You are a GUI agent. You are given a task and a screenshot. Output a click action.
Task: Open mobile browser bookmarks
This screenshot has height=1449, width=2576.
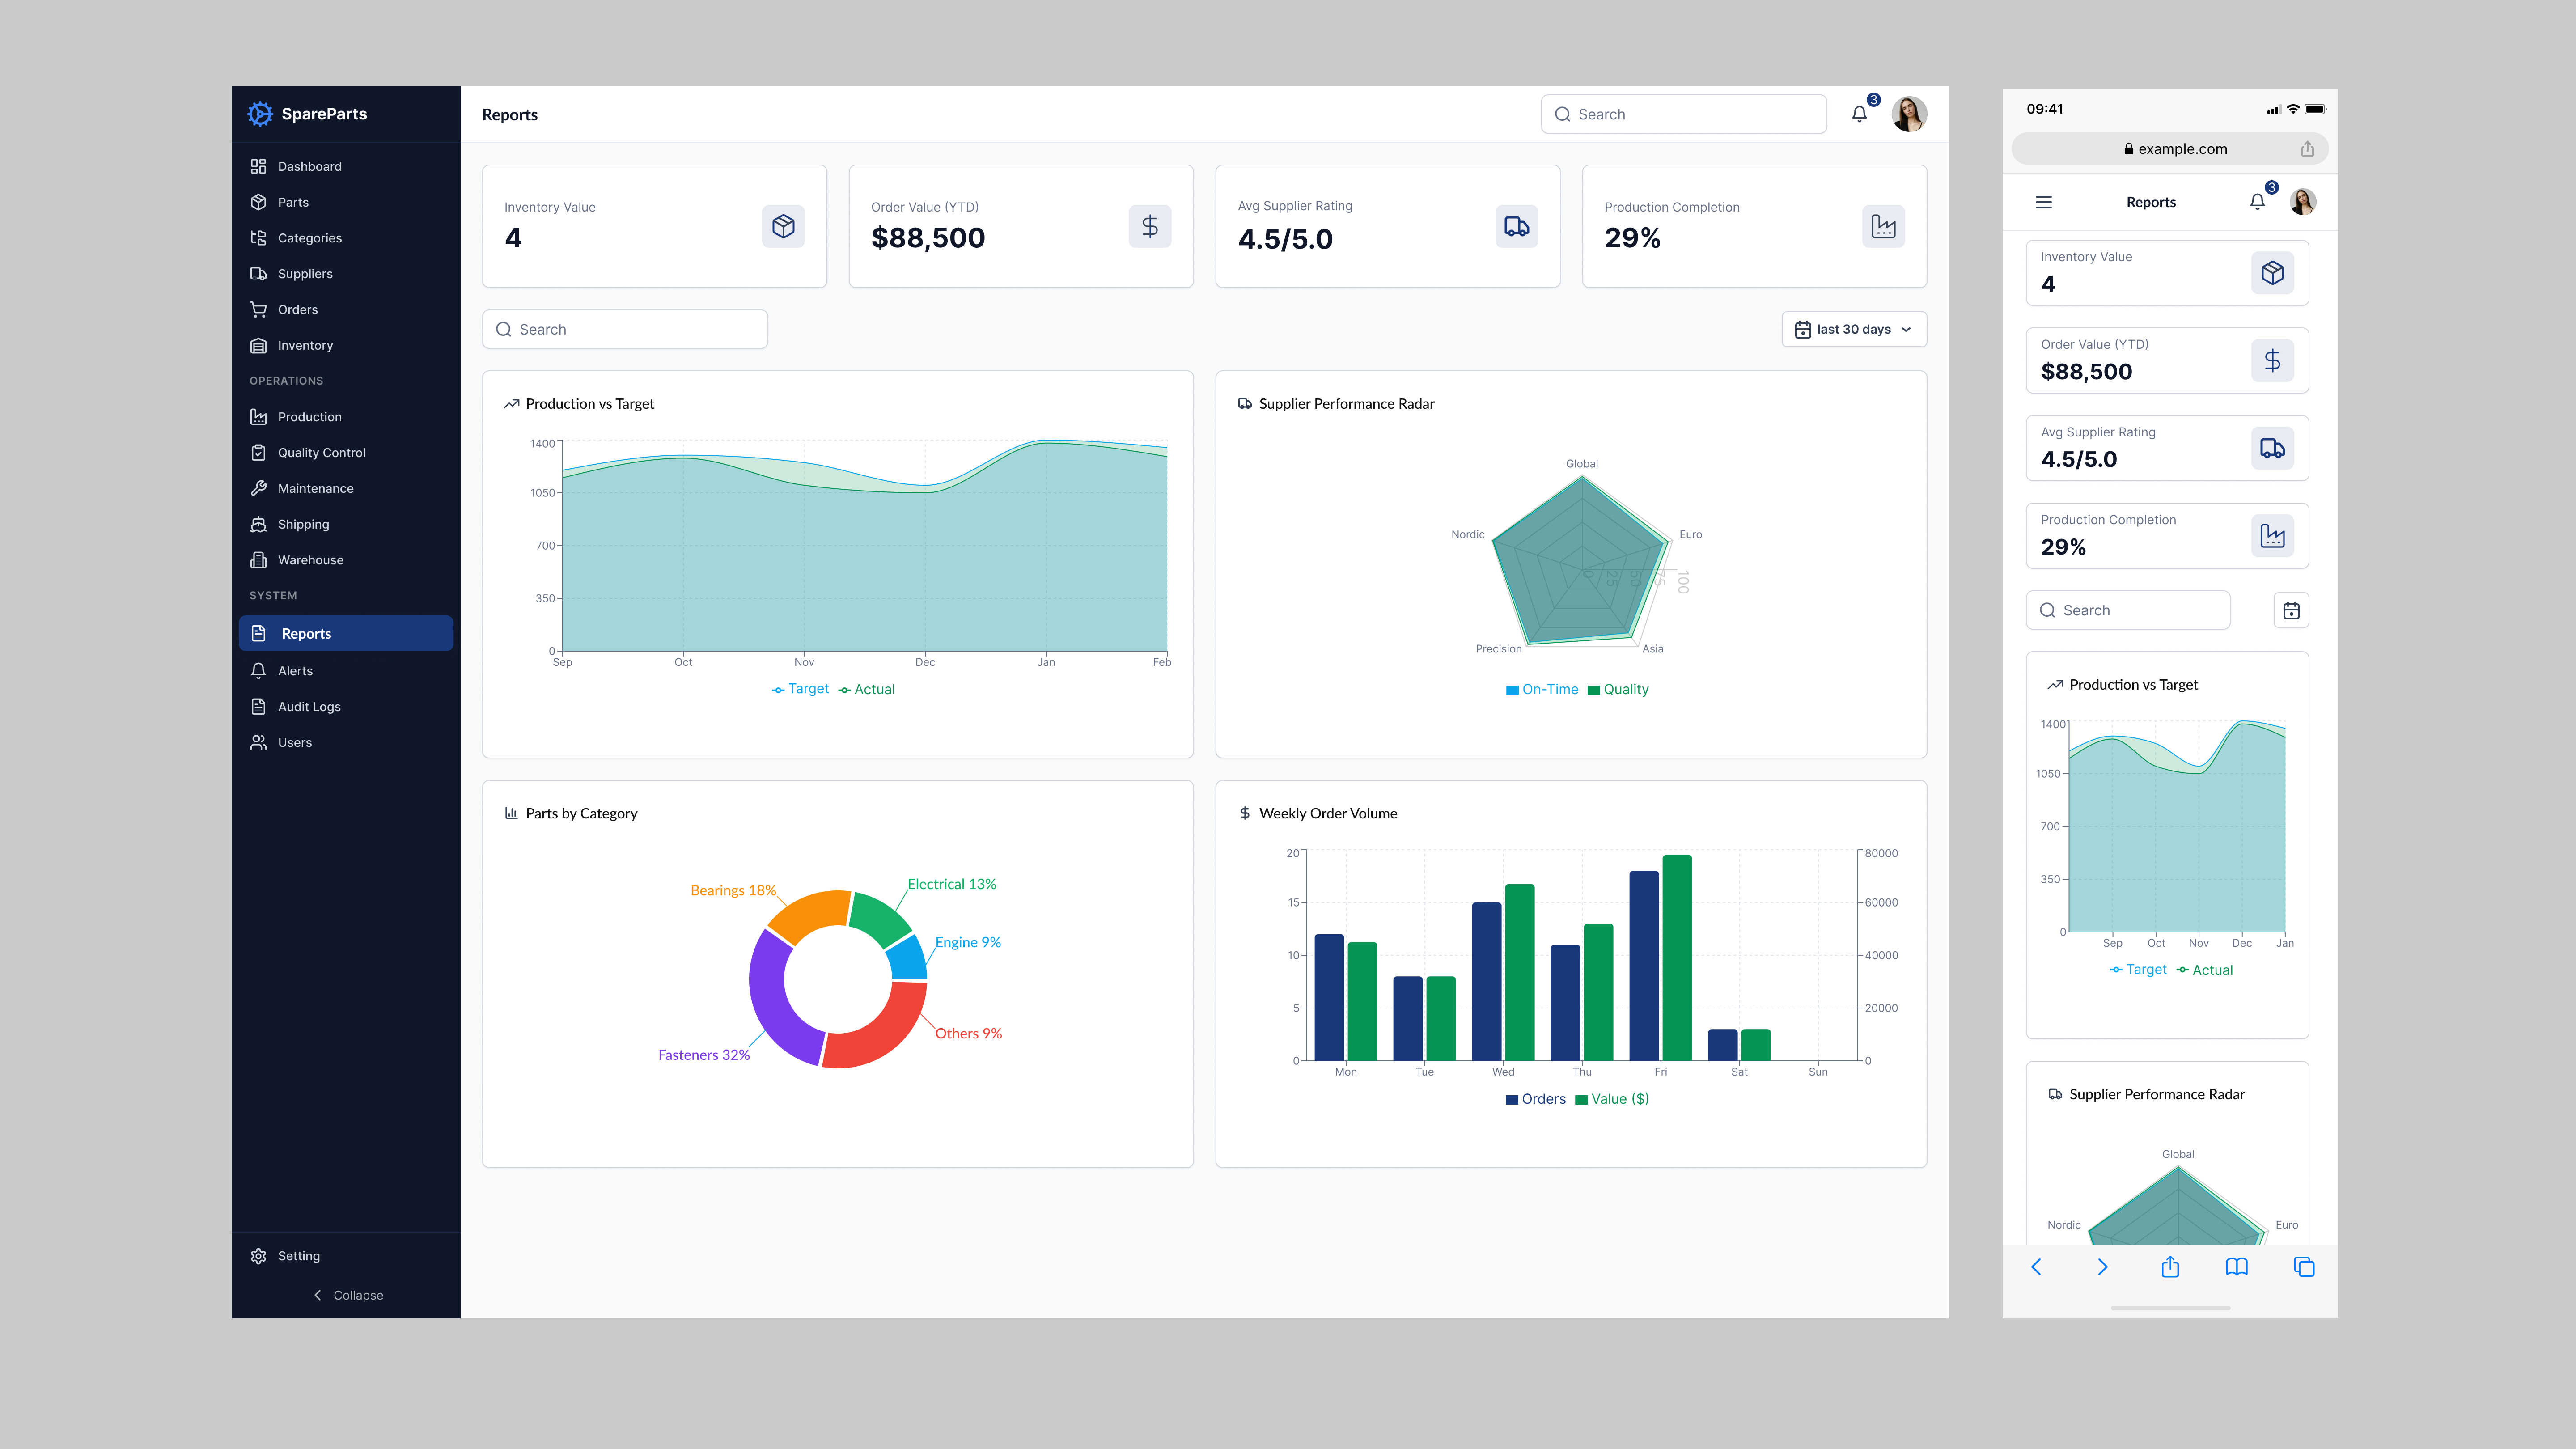(2237, 1267)
